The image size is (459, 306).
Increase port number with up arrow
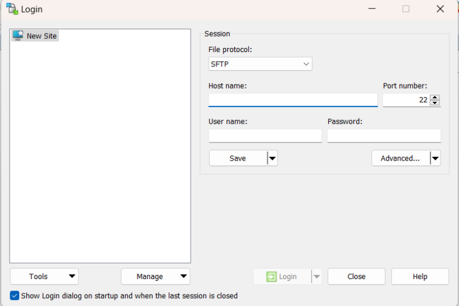[x=435, y=97]
